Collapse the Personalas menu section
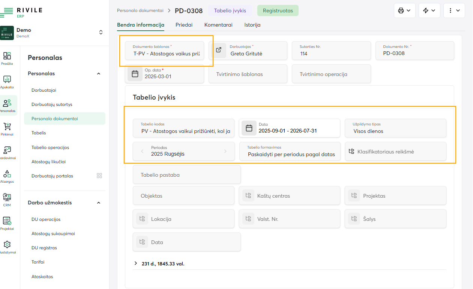The height and width of the screenshot is (289, 473). pos(99,74)
